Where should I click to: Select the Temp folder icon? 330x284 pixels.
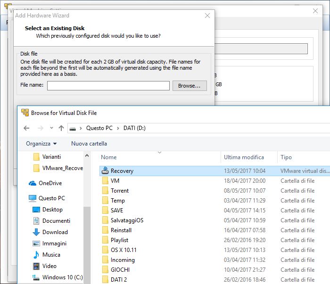[x=105, y=200]
